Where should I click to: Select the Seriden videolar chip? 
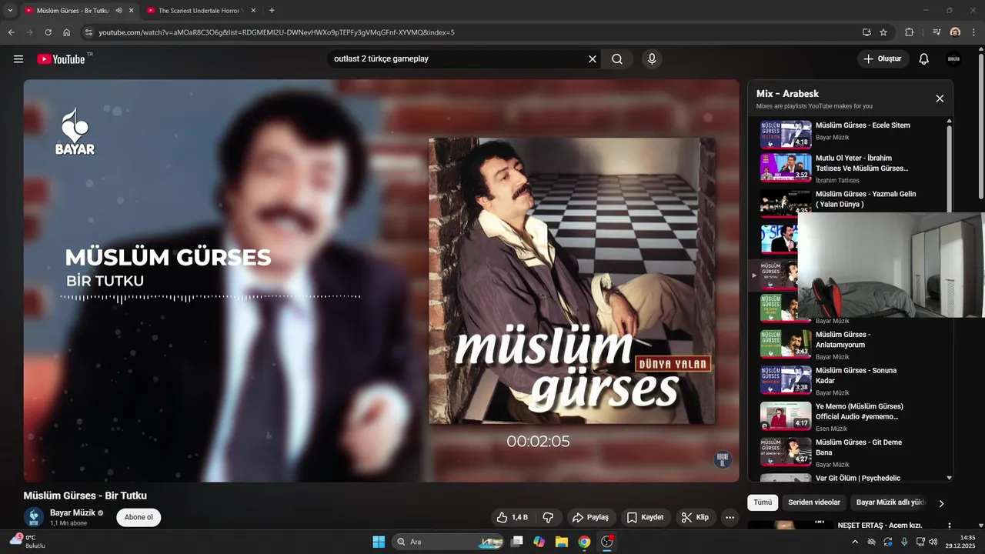pyautogui.click(x=814, y=502)
